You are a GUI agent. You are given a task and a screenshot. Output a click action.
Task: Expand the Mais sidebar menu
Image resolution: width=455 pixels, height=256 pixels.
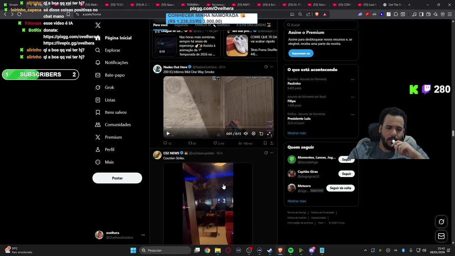click(105, 162)
